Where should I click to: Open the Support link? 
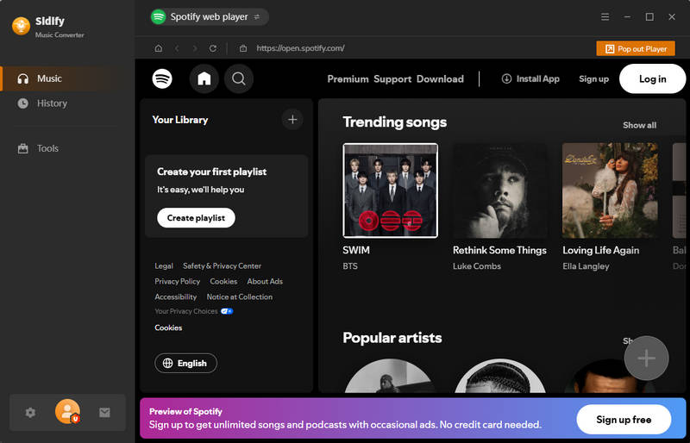point(392,79)
